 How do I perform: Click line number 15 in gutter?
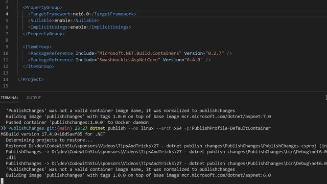tap(6, 86)
